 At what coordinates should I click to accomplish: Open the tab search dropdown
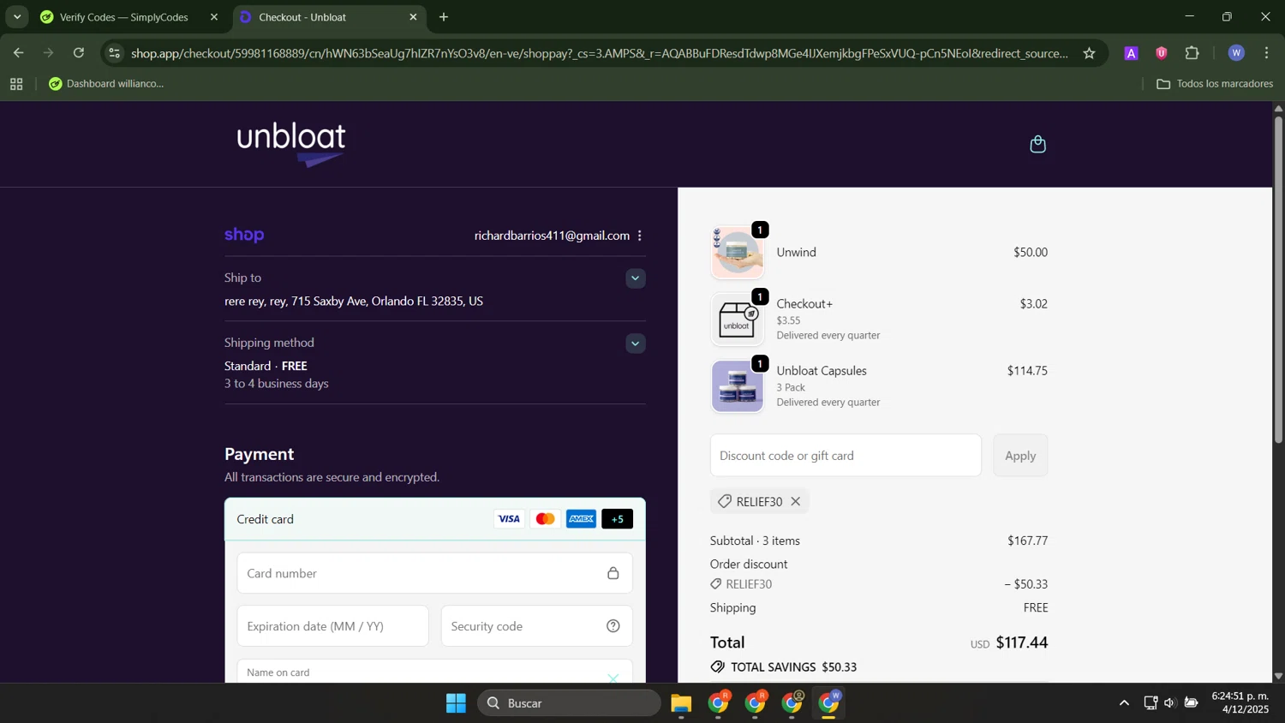[x=17, y=17]
